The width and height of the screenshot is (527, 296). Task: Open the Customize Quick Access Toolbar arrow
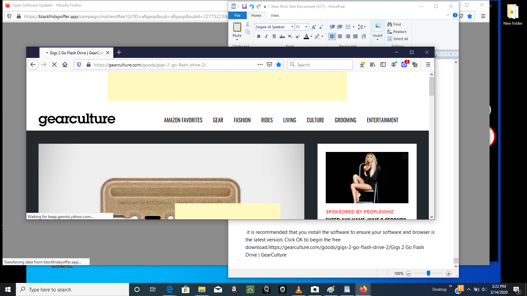[265, 7]
